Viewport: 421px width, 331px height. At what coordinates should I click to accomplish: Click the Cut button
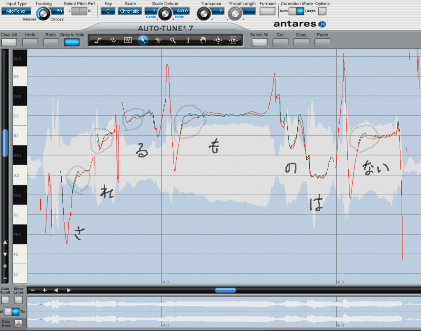[280, 42]
